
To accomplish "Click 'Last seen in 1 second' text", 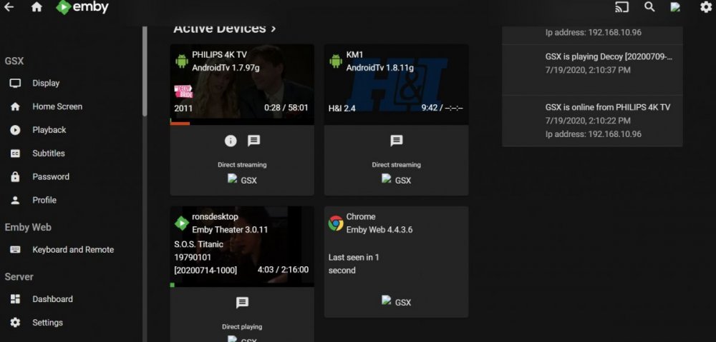I will (x=354, y=263).
